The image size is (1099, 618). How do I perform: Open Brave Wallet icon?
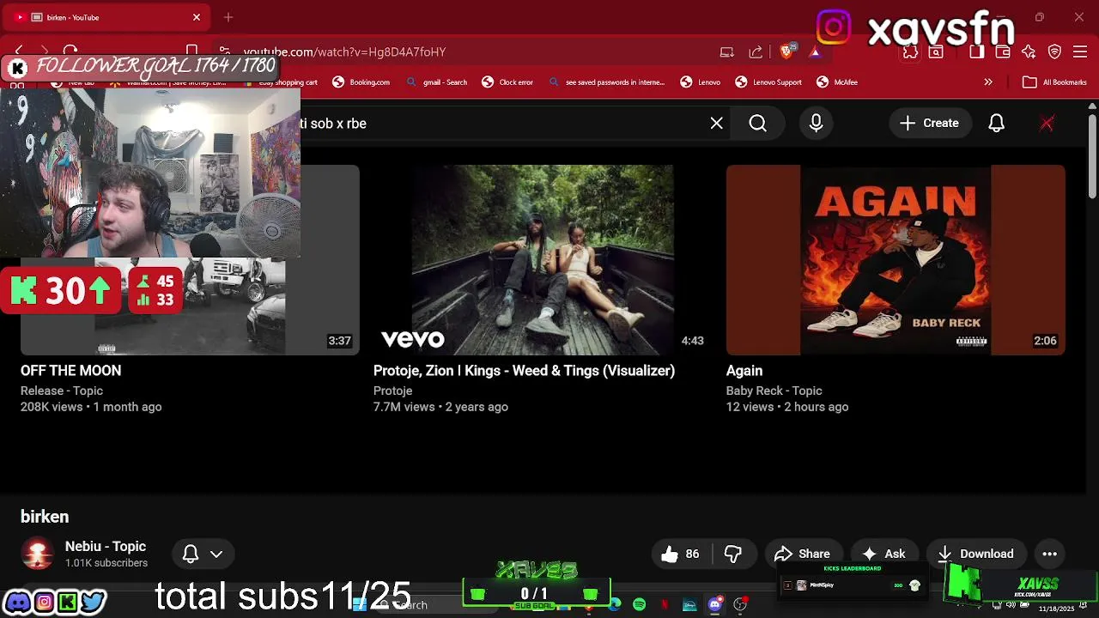coord(1003,52)
